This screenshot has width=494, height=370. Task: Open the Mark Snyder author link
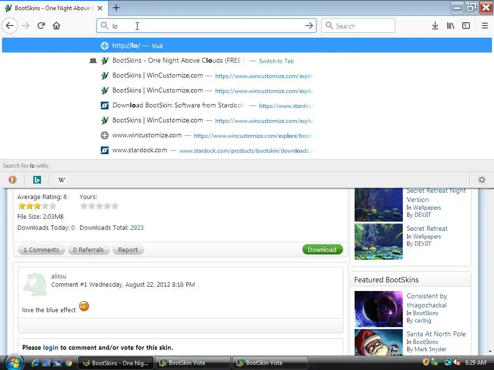coord(430,349)
